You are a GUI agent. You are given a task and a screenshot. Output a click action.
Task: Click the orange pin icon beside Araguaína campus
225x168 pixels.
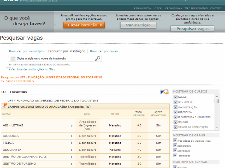(x=5, y=106)
